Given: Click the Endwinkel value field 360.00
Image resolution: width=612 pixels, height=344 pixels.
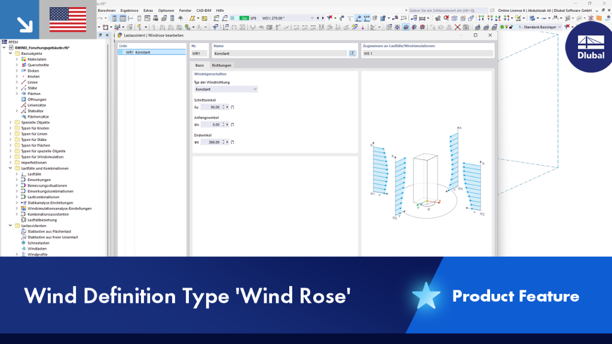Looking at the screenshot, I should click(211, 142).
